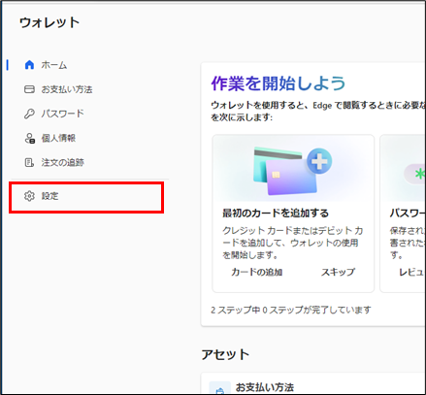The height and width of the screenshot is (395, 426).
Task: Click the blue plus icon on card illustration
Action: pos(319,161)
